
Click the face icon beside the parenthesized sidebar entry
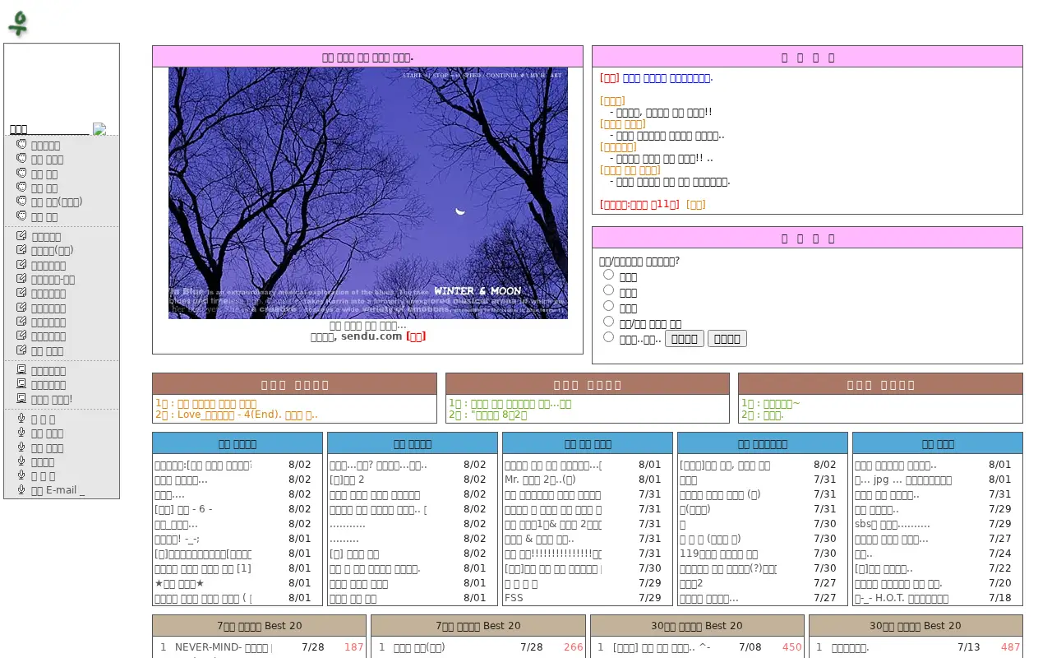pyautogui.click(x=21, y=201)
